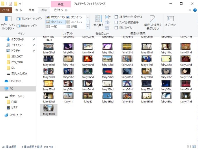Select the fairy11hd video thumbnail
This screenshot has width=198, height=149.
pyautogui.click(x=107, y=46)
